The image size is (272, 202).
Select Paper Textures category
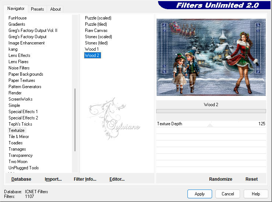coord(22,80)
